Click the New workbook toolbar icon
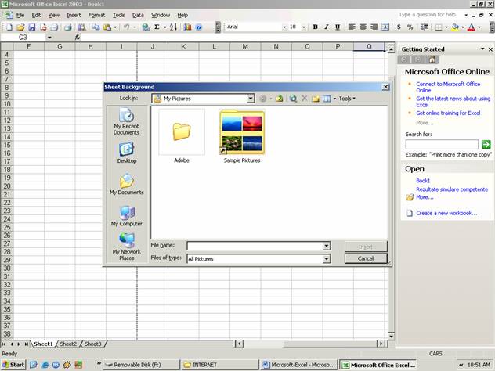The height and width of the screenshot is (371, 495). (x=9, y=27)
